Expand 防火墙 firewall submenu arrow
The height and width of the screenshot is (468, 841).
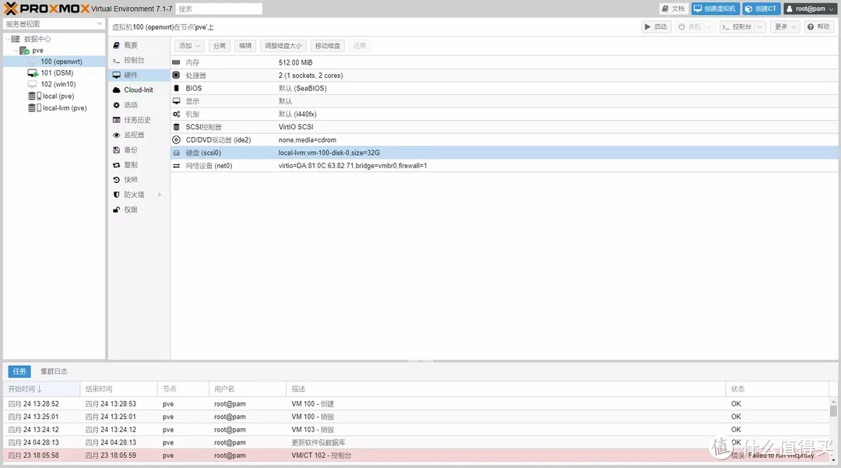click(160, 195)
